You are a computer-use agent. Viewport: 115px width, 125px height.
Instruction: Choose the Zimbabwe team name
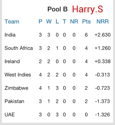click(16, 88)
